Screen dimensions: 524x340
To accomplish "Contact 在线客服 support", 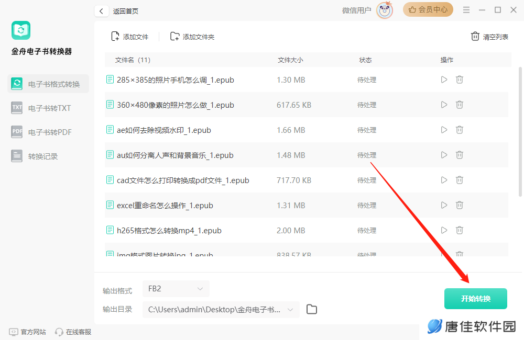I will click(x=73, y=332).
